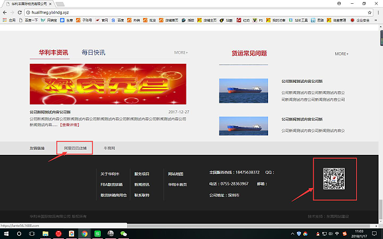
Task: Open the notification center icon
Action: click(374, 234)
